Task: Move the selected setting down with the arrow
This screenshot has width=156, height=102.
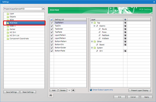Action: pyautogui.click(x=73, y=90)
